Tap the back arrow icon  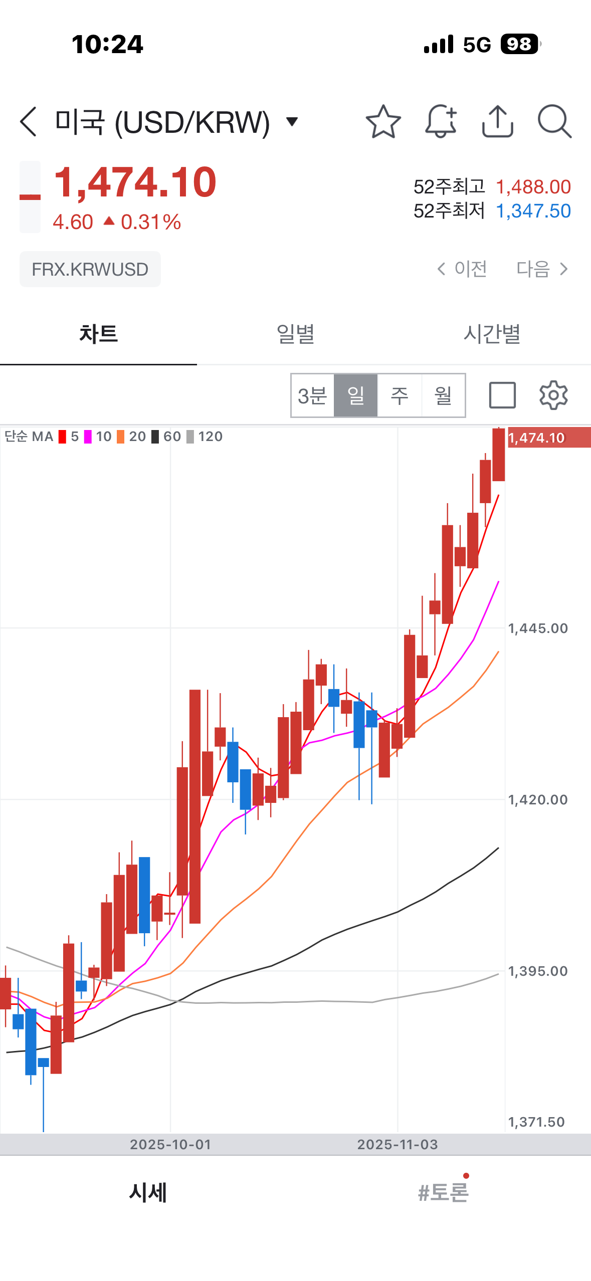[29, 121]
